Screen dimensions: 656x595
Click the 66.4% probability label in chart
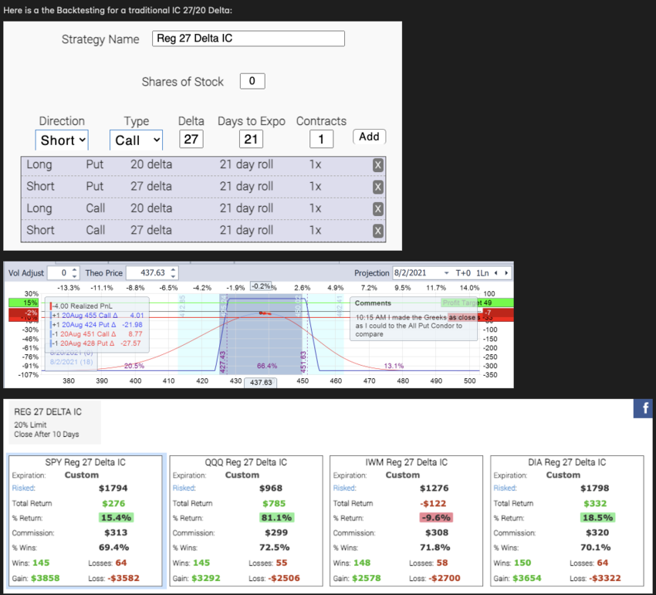click(267, 366)
